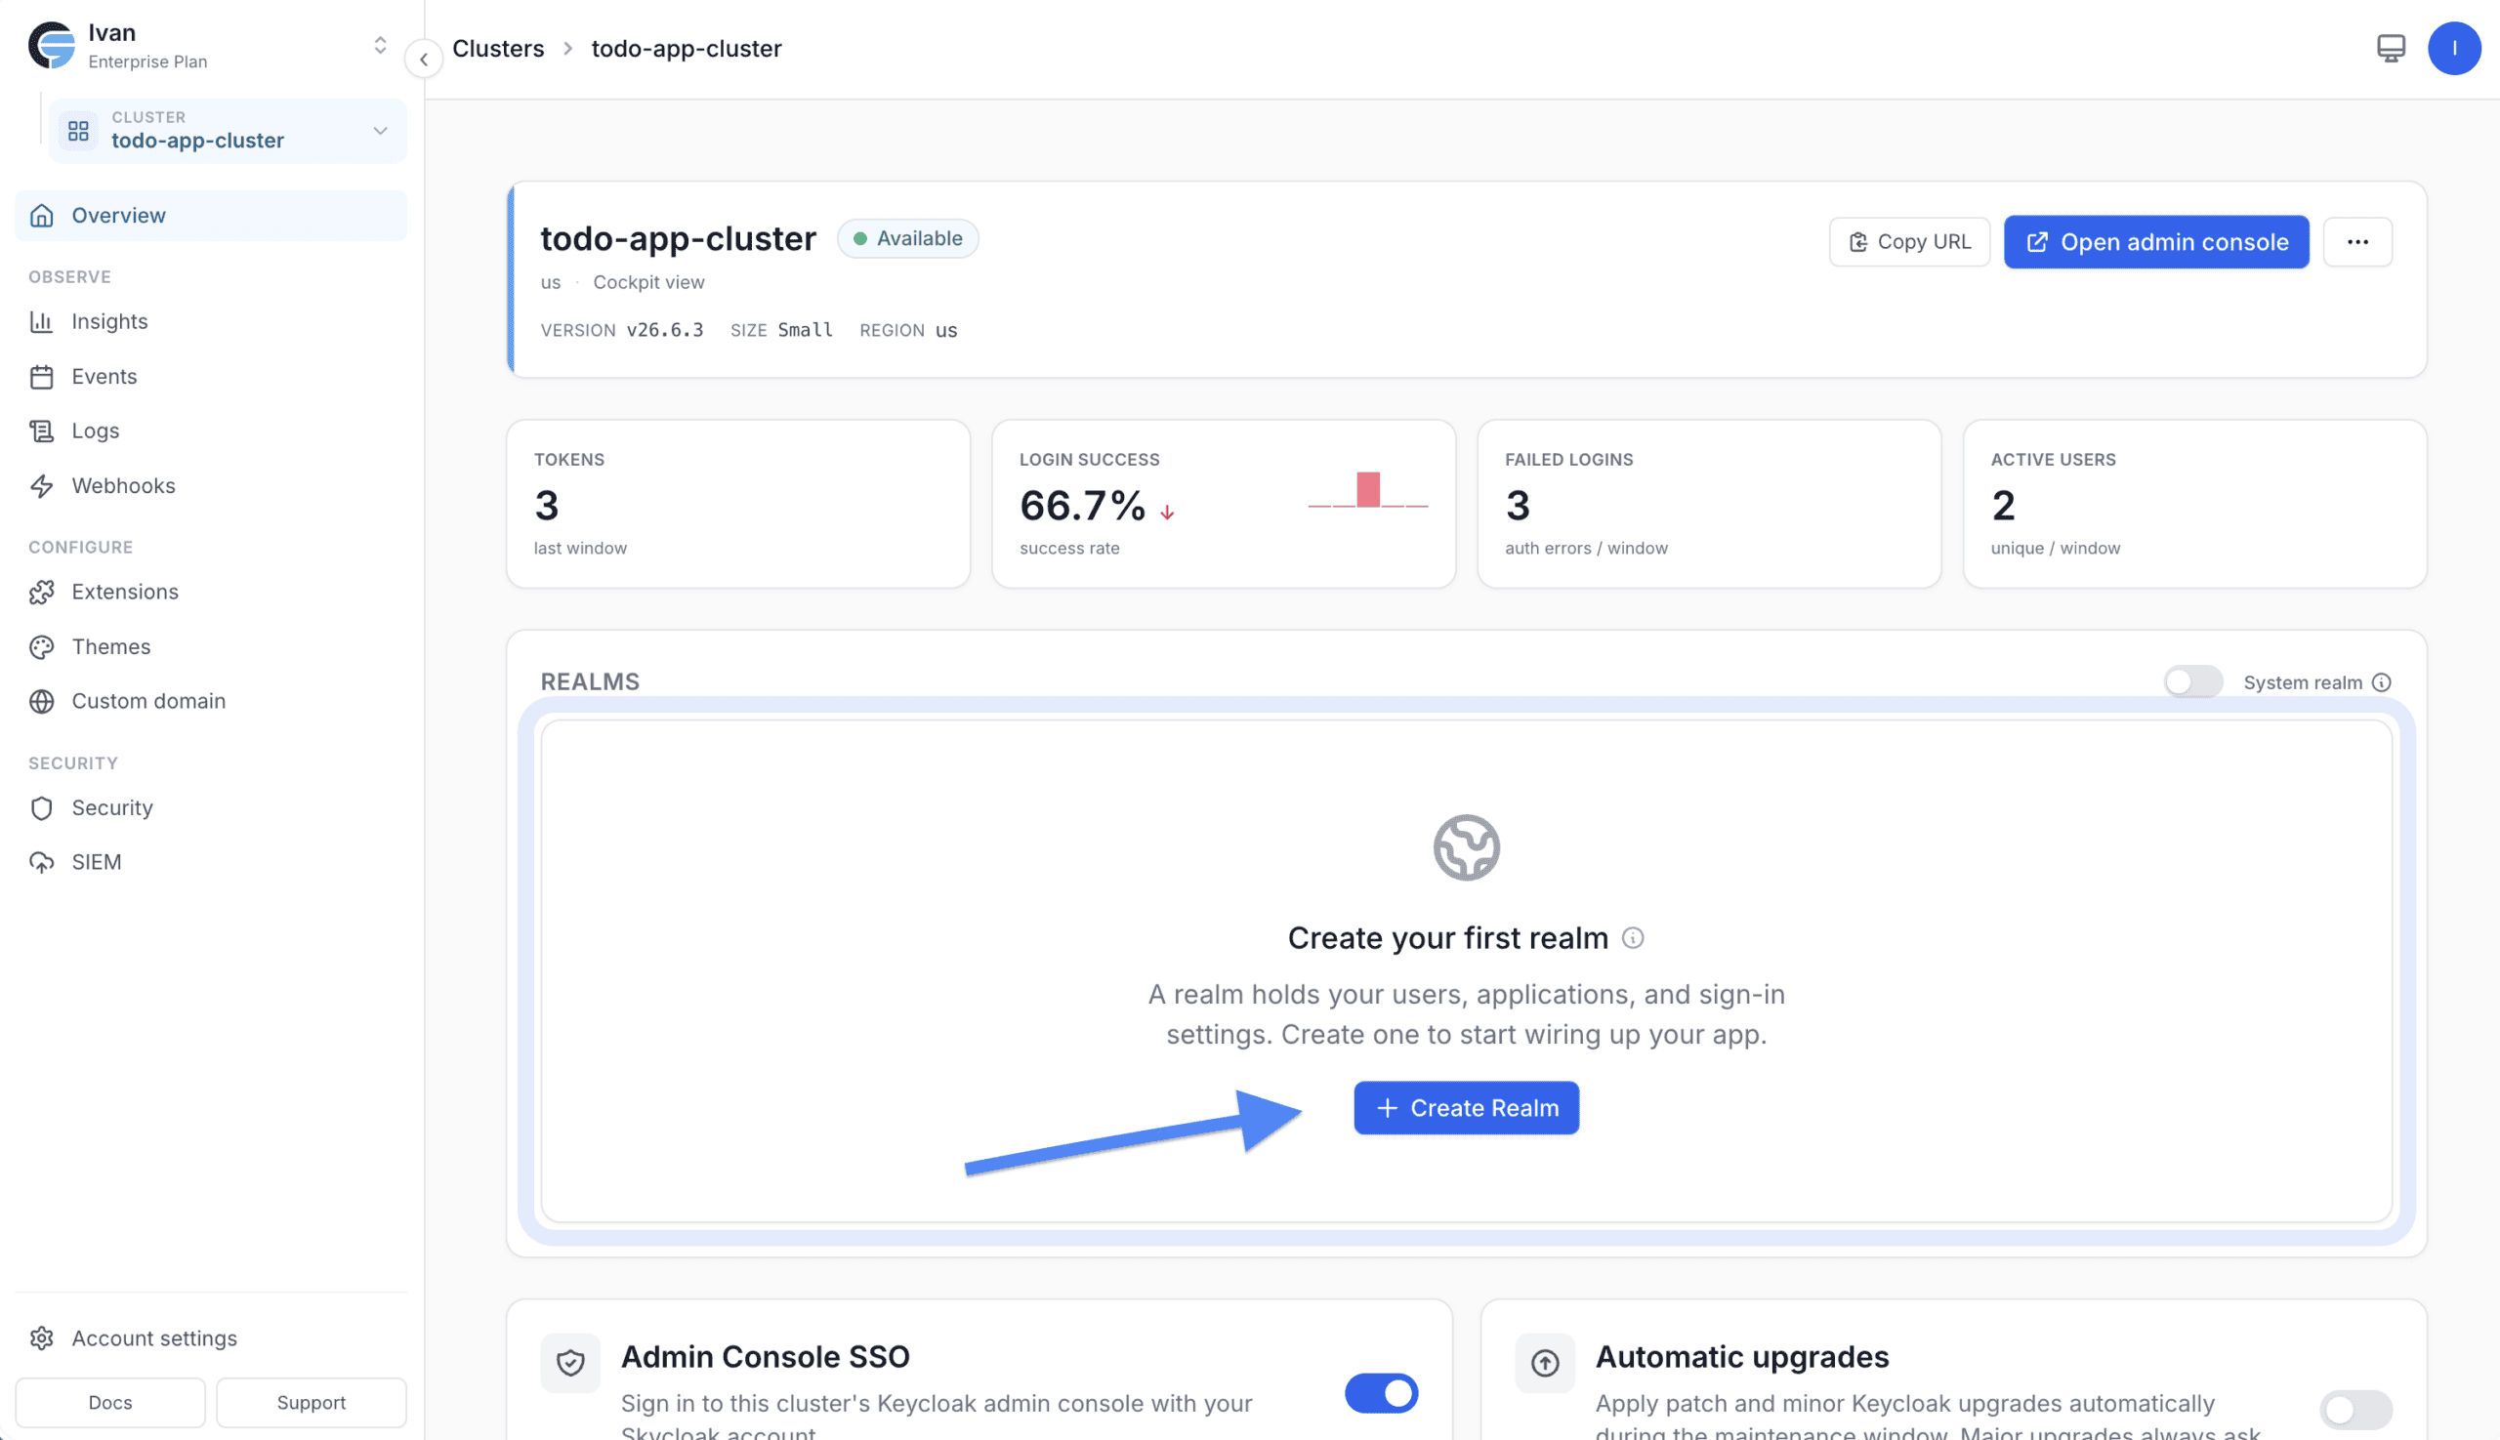Click the version v26.6.3 value
Screen dimensions: 2500x1440
(x=665, y=329)
